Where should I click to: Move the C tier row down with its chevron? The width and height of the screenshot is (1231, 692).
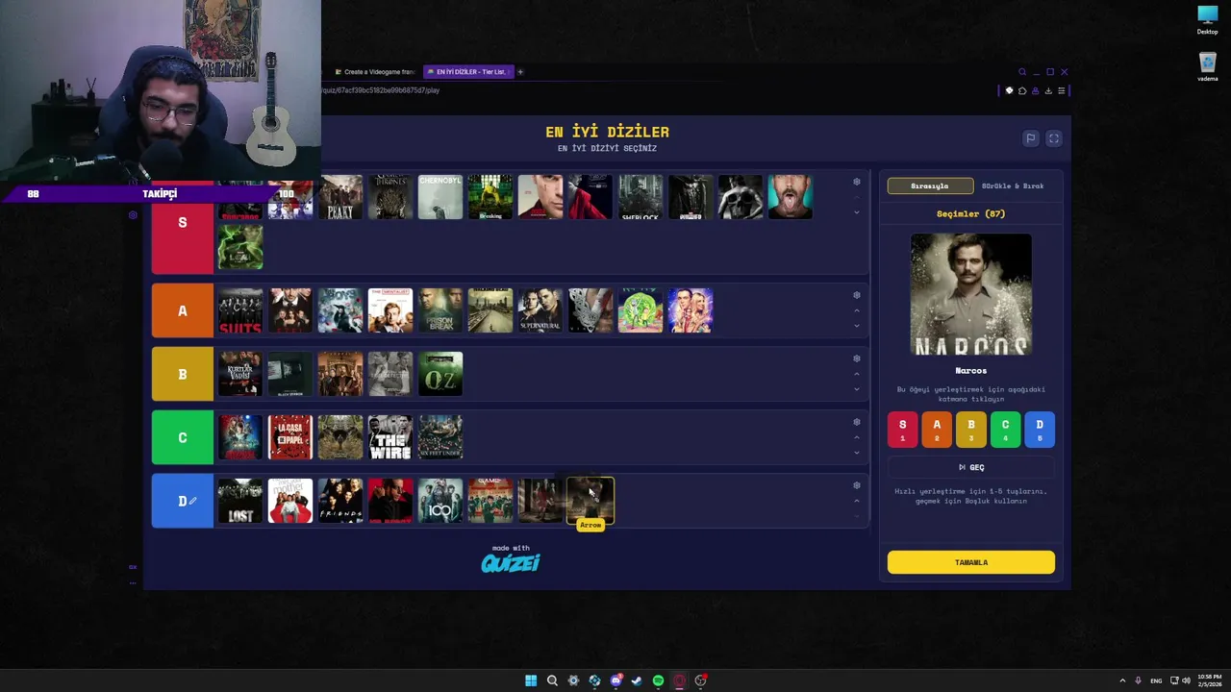(857, 453)
